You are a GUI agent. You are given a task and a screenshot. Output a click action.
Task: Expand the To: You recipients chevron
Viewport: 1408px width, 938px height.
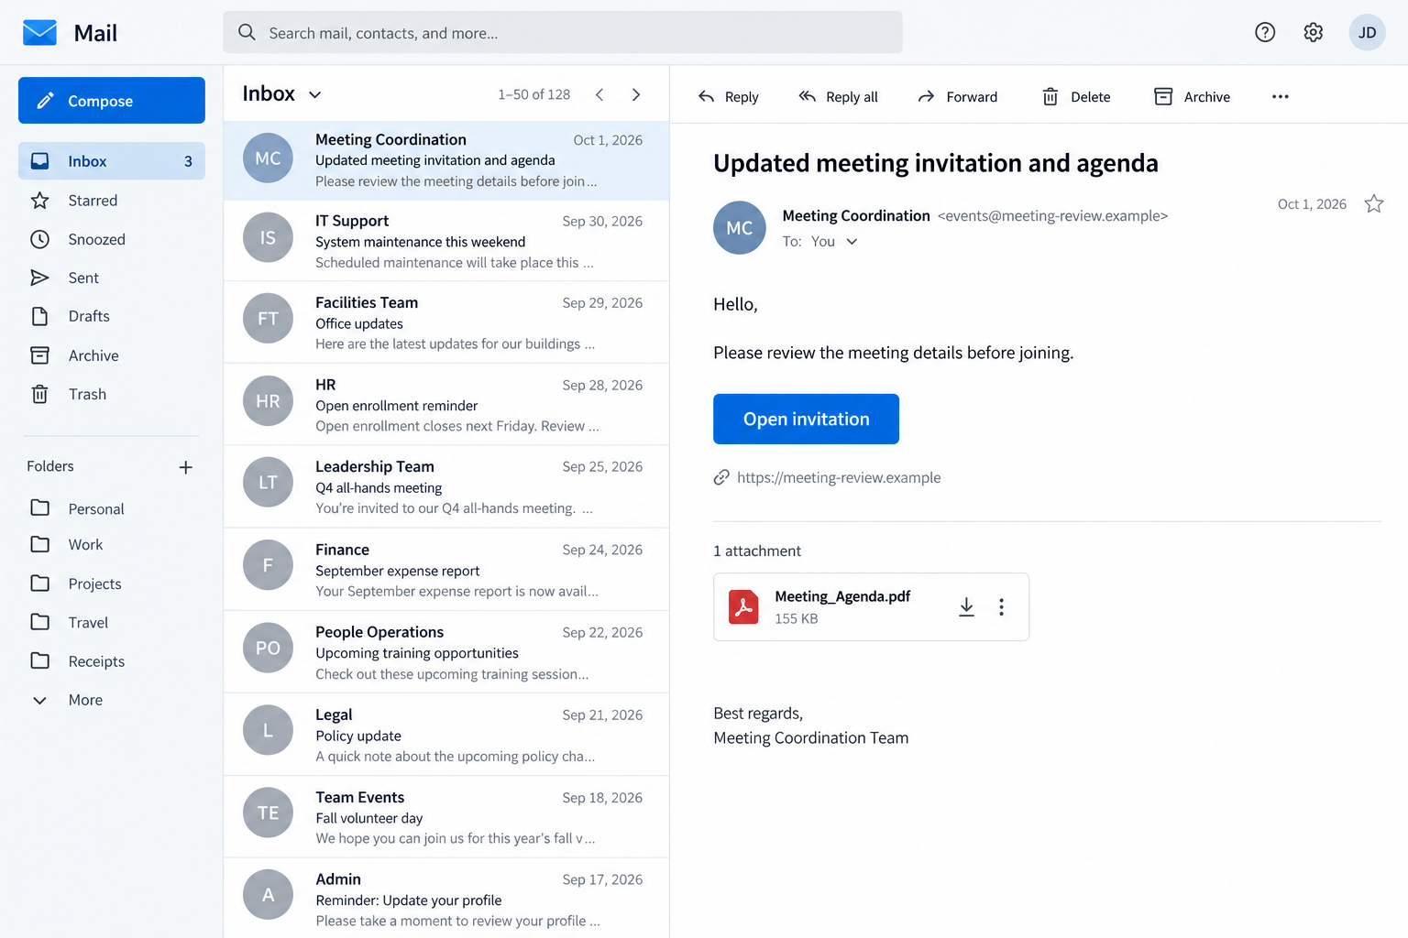[852, 242]
